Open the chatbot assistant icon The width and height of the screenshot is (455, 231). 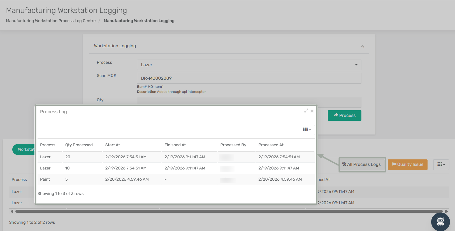[440, 221]
